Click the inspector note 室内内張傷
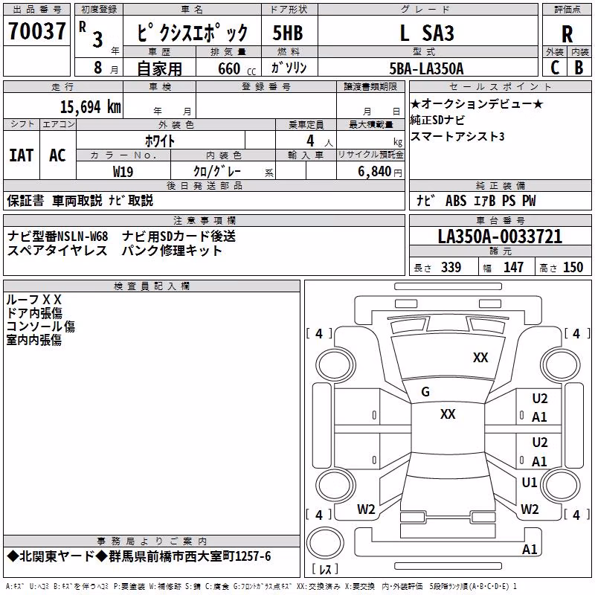Screen dimensions: 595x595 [x=33, y=340]
